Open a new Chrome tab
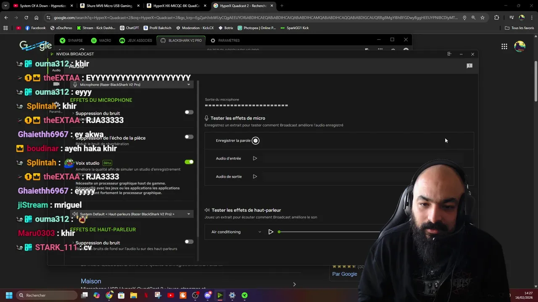 point(282,6)
